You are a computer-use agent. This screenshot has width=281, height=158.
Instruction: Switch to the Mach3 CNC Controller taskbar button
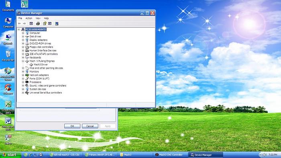point(170,155)
